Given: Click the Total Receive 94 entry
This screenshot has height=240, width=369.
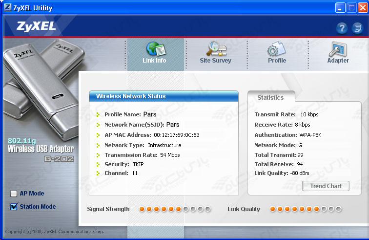Looking at the screenshot, I should tap(279, 164).
